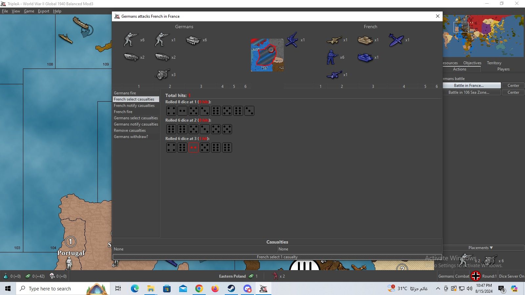
Task: Click the German roundel flag in status bar
Action: point(476,276)
